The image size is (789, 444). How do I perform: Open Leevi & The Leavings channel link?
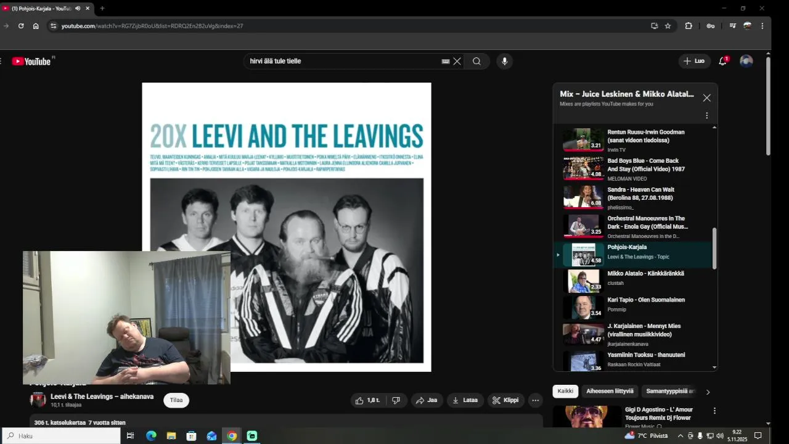tap(102, 397)
